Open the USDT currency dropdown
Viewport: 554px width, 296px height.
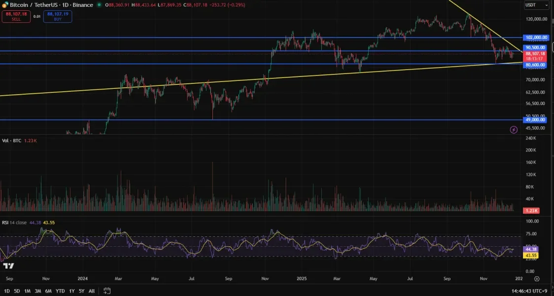(x=536, y=5)
